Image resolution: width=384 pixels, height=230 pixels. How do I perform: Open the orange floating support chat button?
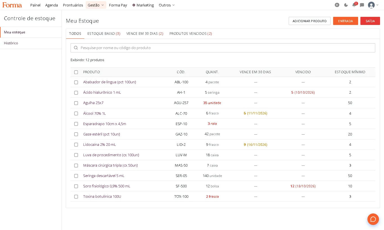pyautogui.click(x=373, y=219)
